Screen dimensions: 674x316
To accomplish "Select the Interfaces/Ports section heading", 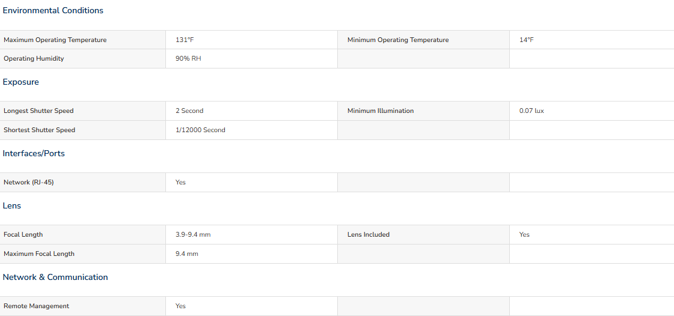I will [34, 154].
